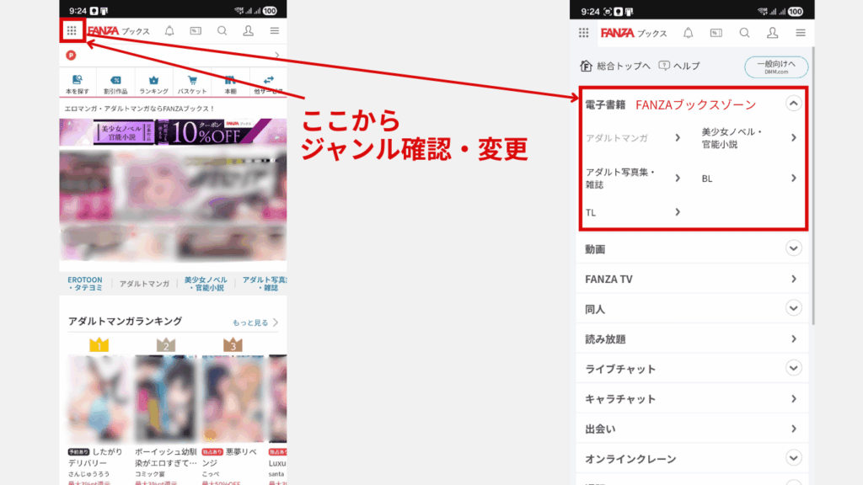
Task: Tap the number one ranking thumbnail
Action: (x=101, y=396)
